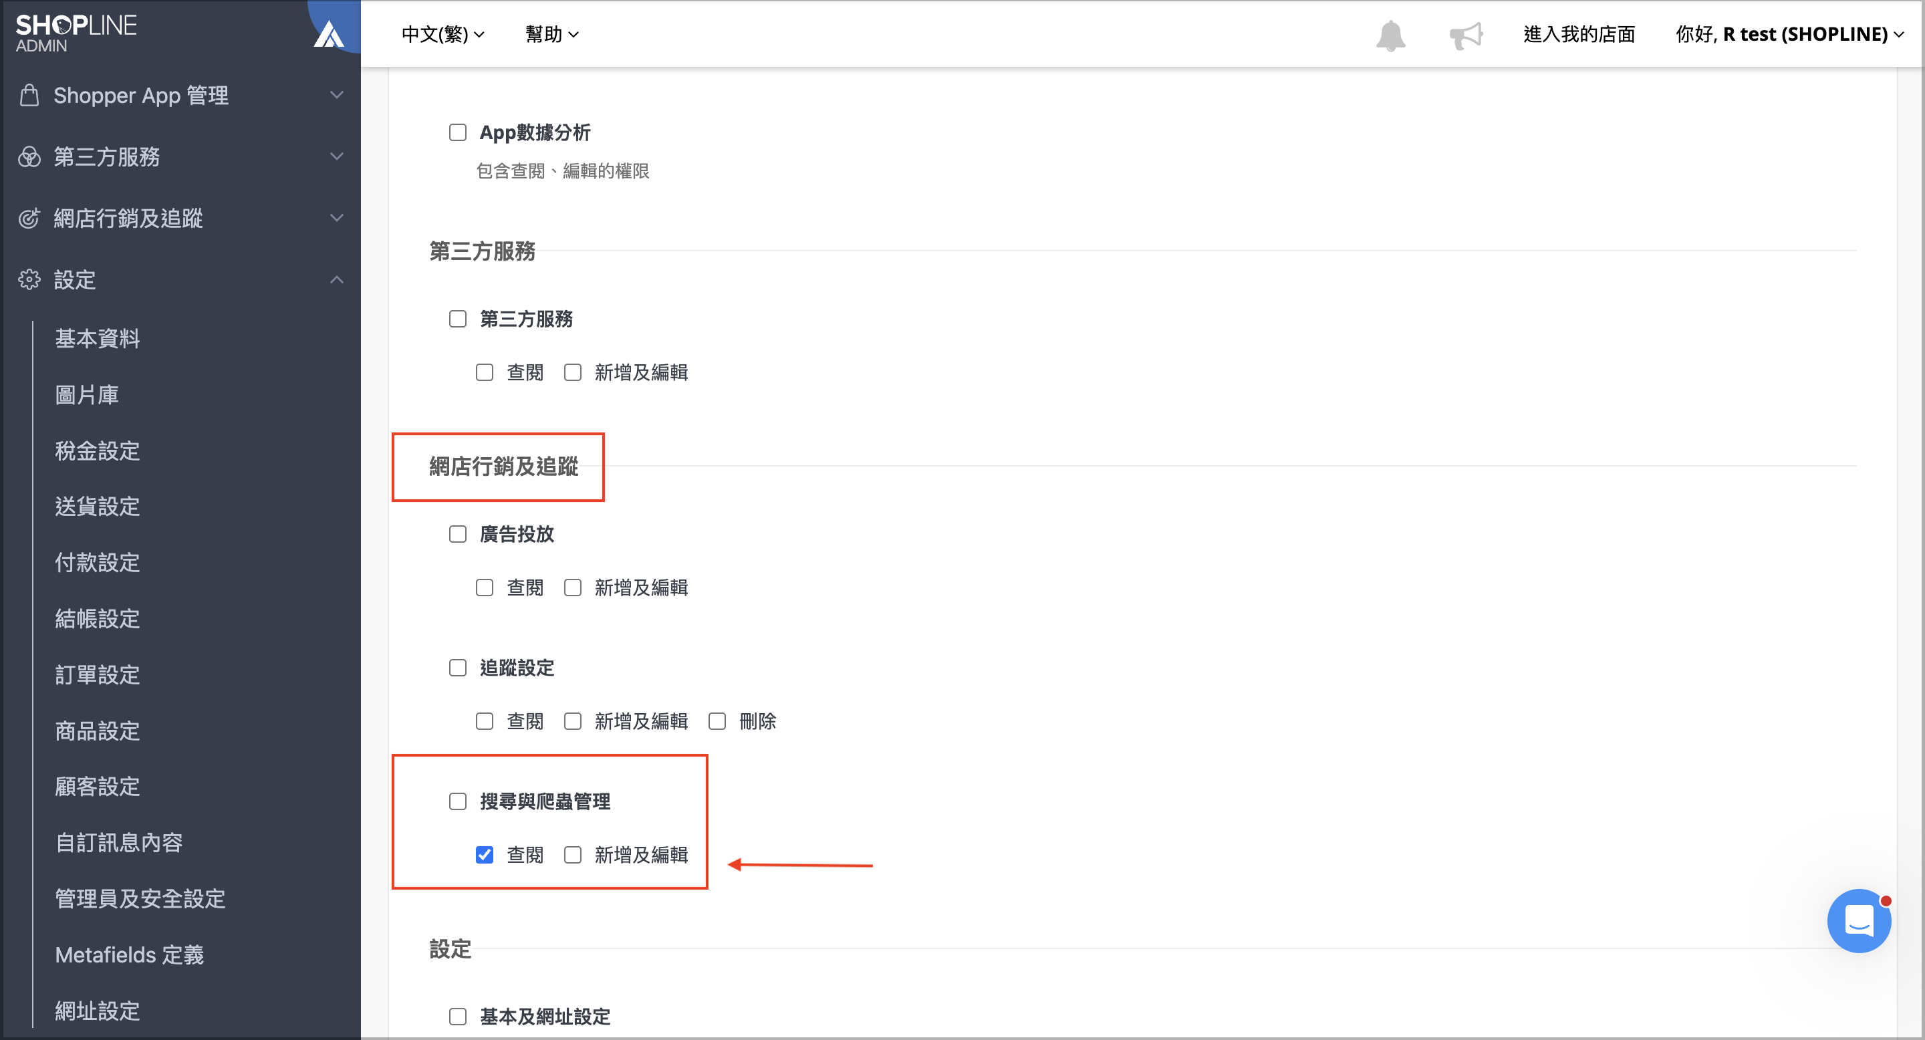Open the blue chat support bubble

tap(1859, 920)
